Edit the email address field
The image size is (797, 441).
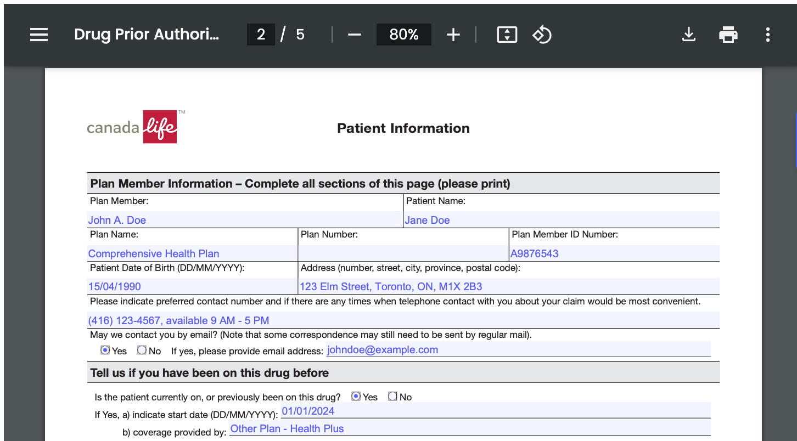tap(518, 349)
